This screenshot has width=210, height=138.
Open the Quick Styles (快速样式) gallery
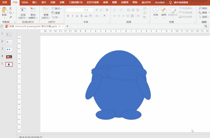[173, 13]
